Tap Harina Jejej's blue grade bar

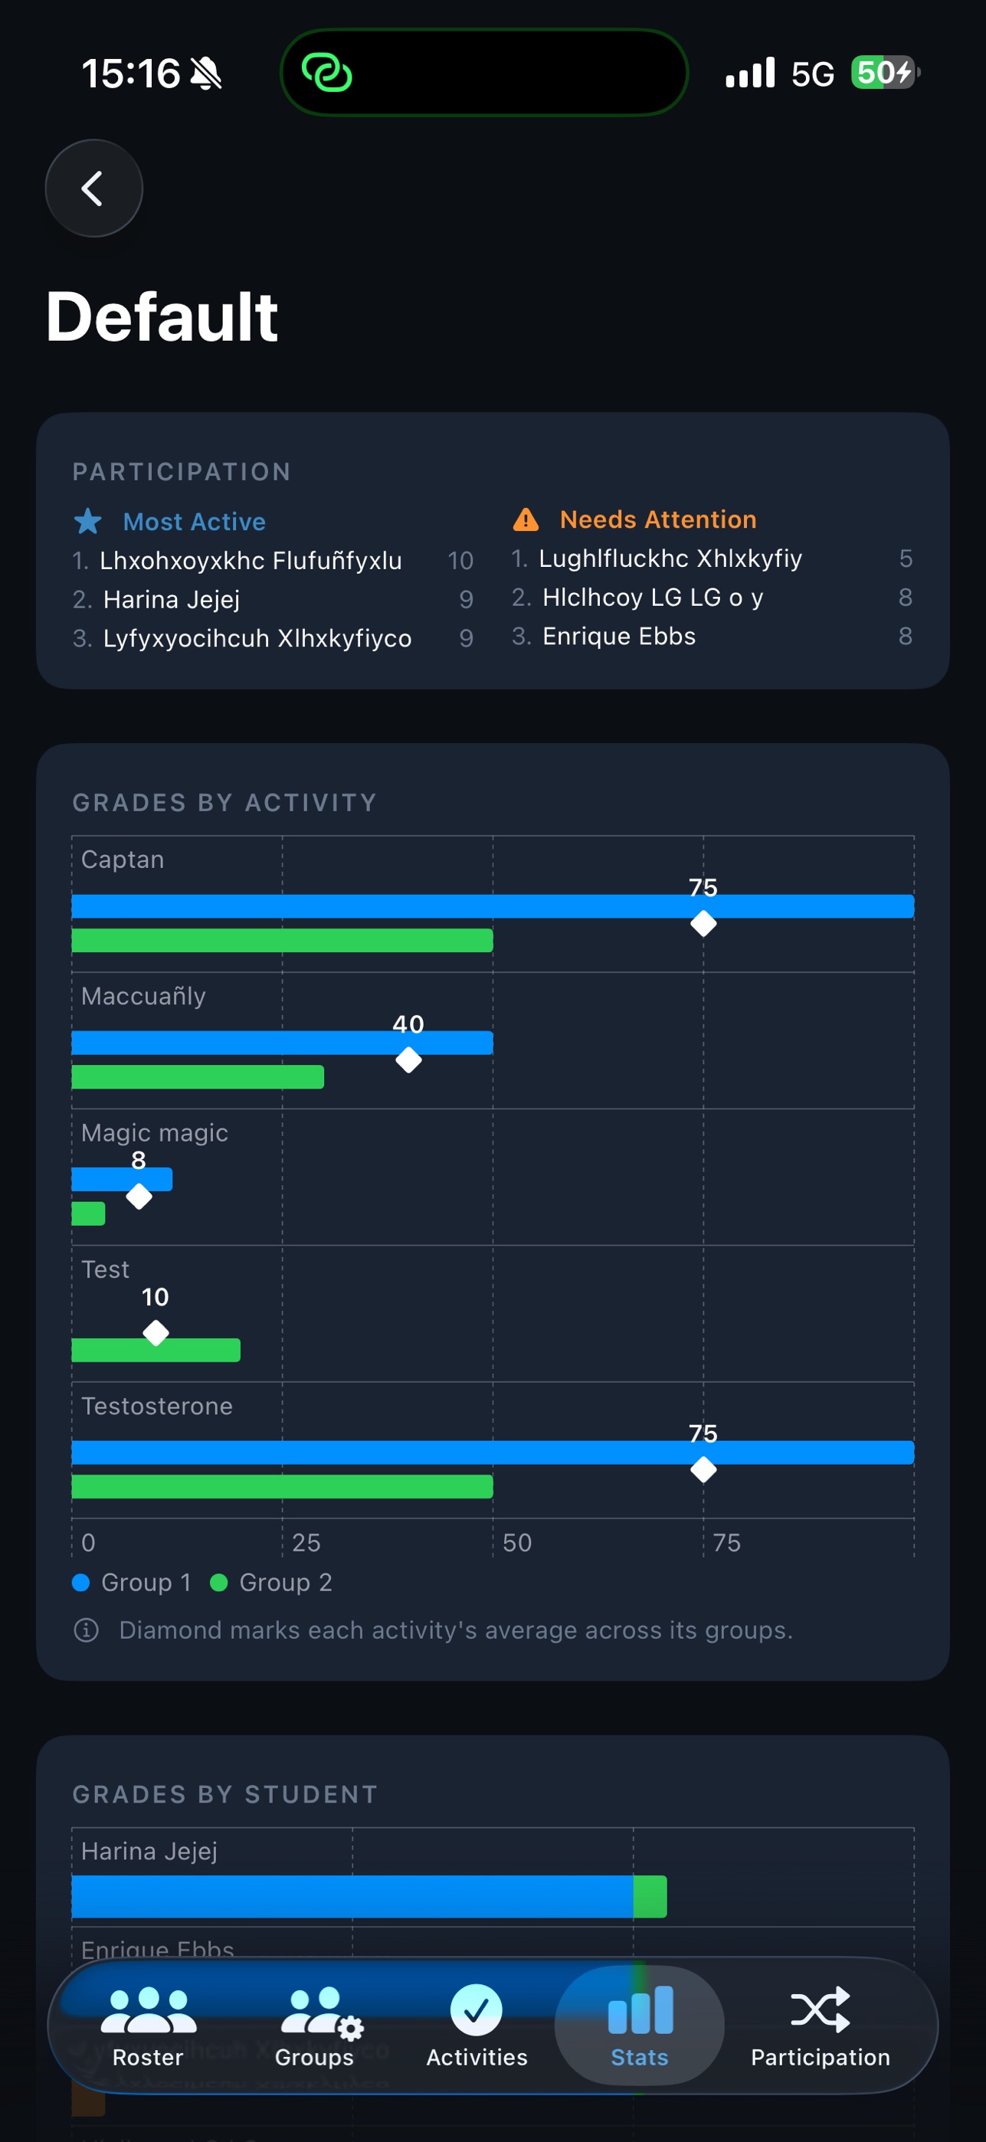pos(352,1897)
